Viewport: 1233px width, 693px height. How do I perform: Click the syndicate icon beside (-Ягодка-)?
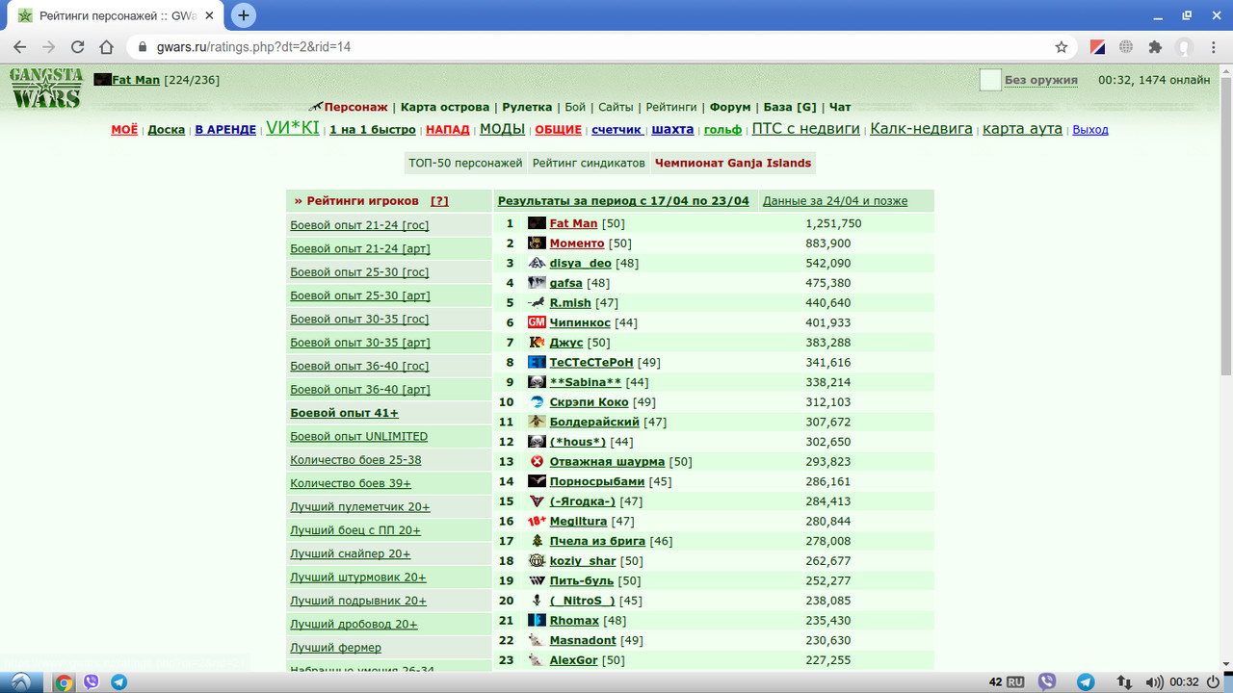(x=537, y=500)
